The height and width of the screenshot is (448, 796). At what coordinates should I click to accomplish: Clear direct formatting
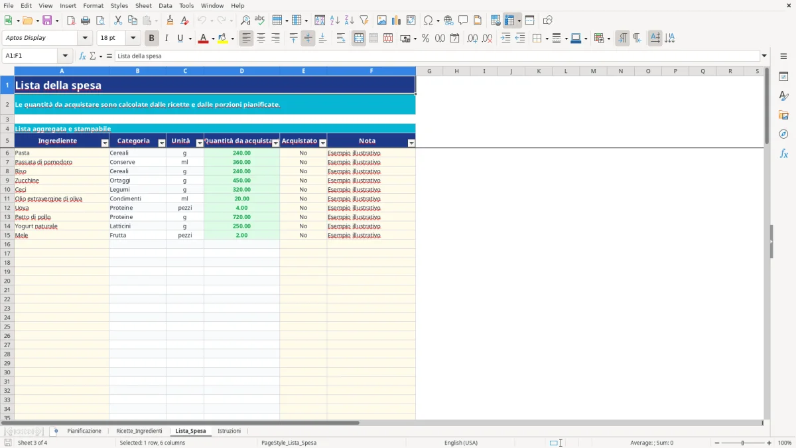click(184, 21)
